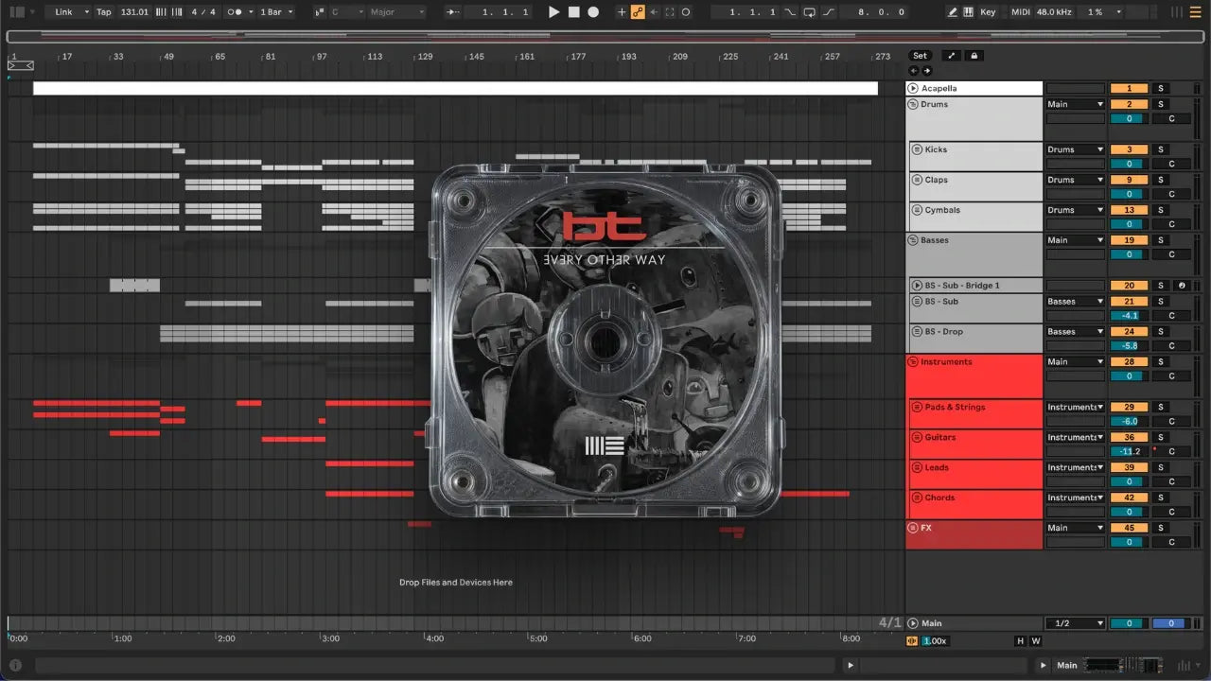Click the Session Record circle icon

(x=686, y=12)
